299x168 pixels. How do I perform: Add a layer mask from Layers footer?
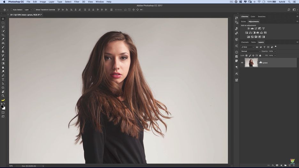pyautogui.click(x=277, y=165)
